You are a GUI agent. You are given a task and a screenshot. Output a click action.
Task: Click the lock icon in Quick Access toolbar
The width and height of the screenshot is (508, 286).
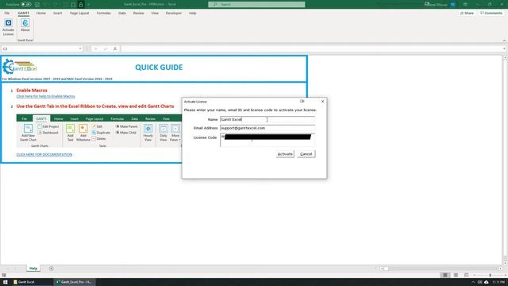(81, 5)
